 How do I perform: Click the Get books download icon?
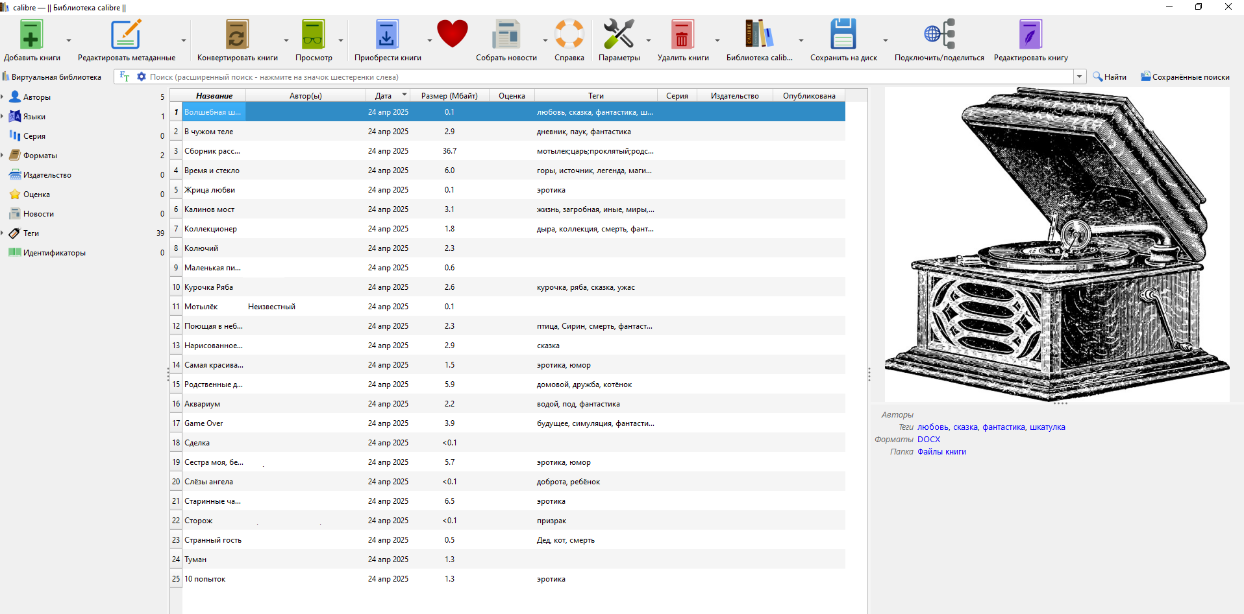click(387, 34)
